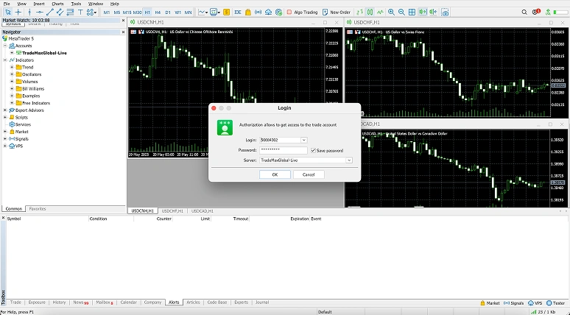The image size is (570, 315).
Task: Cancel the Login dialog
Action: (309, 174)
